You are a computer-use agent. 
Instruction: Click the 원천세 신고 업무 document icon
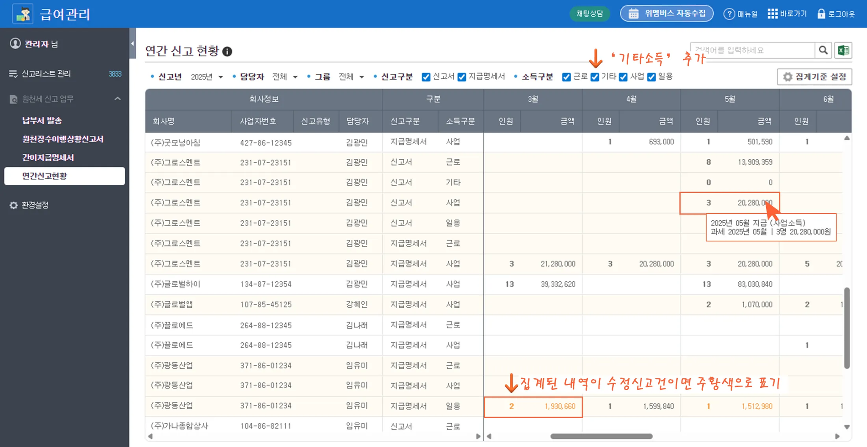click(x=14, y=99)
